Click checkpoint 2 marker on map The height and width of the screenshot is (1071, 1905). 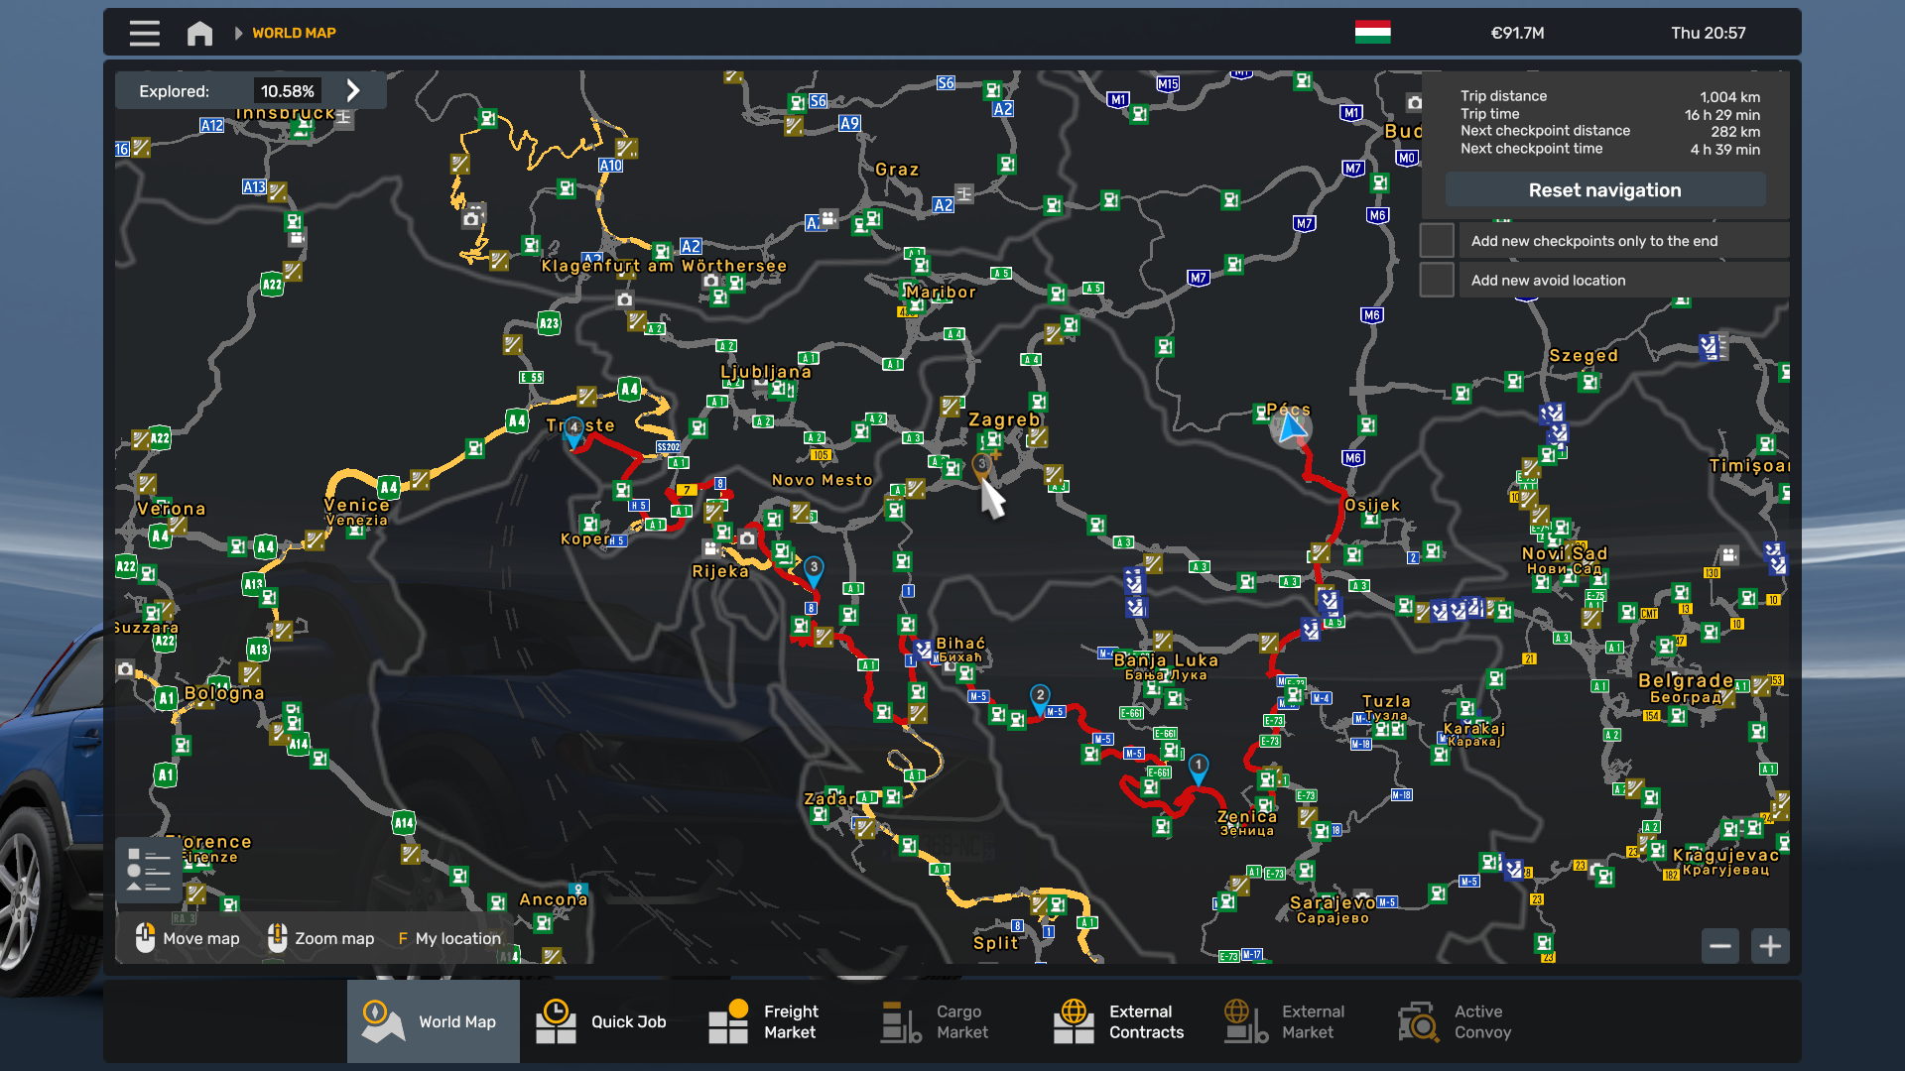(x=1040, y=697)
